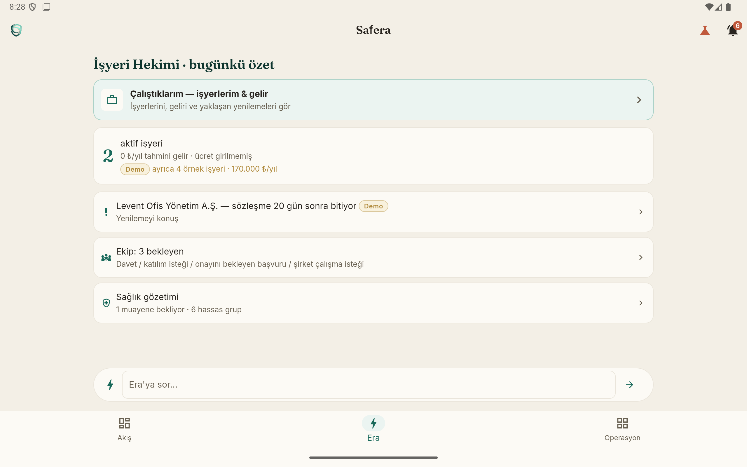Click the Safera title text

tap(373, 30)
